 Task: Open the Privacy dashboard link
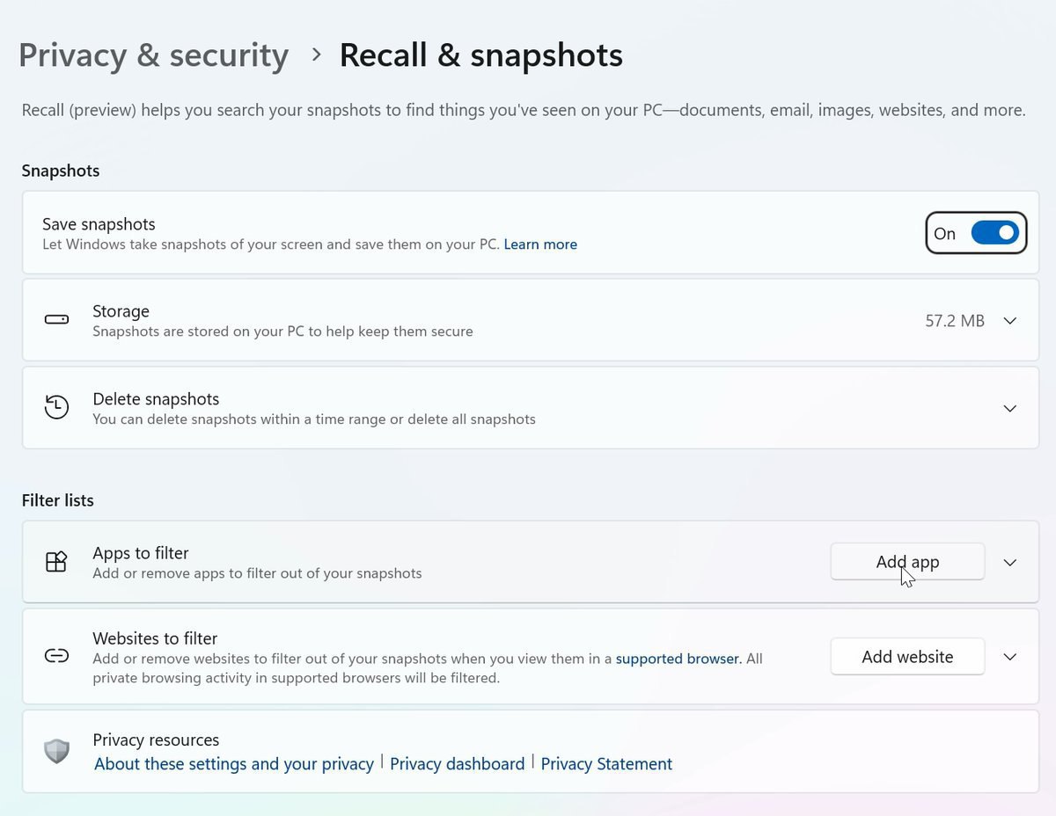coord(457,764)
